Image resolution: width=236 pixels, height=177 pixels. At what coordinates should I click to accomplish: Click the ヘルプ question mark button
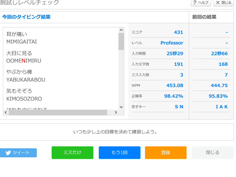[x=201, y=3]
